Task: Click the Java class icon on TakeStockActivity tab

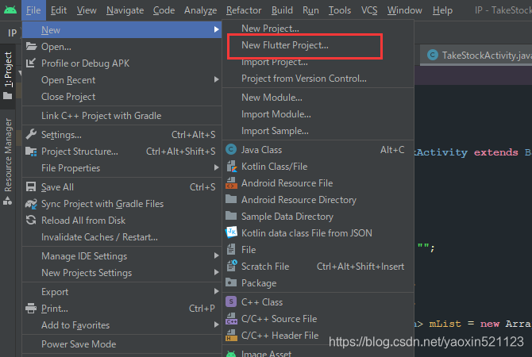Action: pos(433,55)
